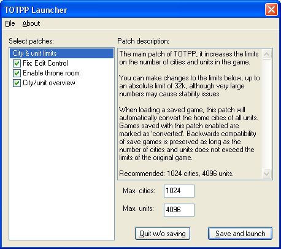Select the City & unit limits patch

(x=61, y=53)
